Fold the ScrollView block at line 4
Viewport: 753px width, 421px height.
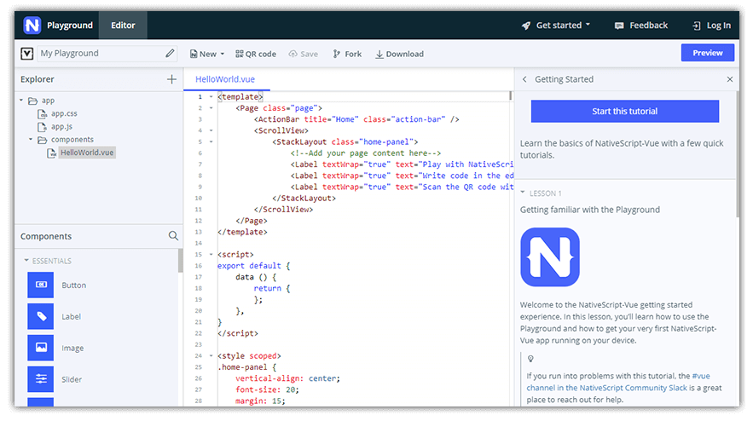point(211,130)
